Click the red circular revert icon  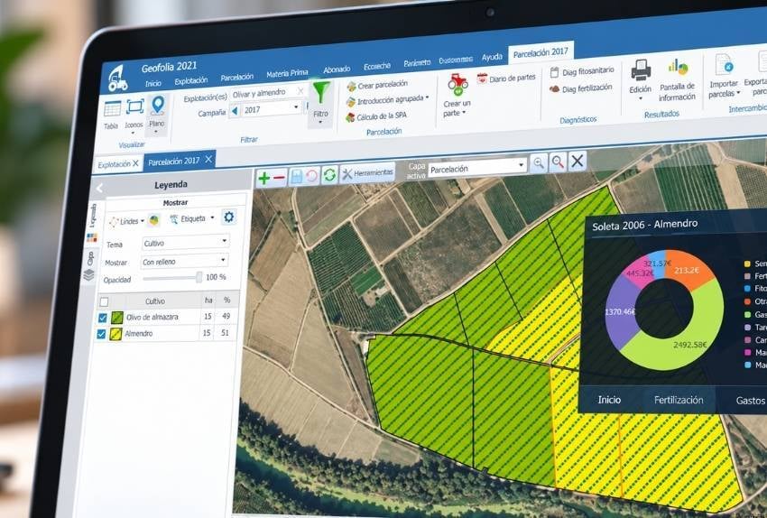pyautogui.click(x=312, y=176)
